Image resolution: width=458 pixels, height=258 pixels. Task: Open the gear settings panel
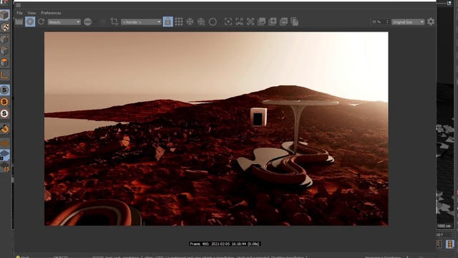click(x=431, y=21)
